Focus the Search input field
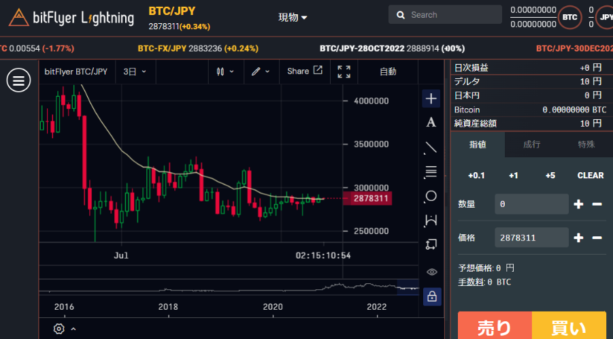Image resolution: width=613 pixels, height=339 pixels. pos(445,15)
